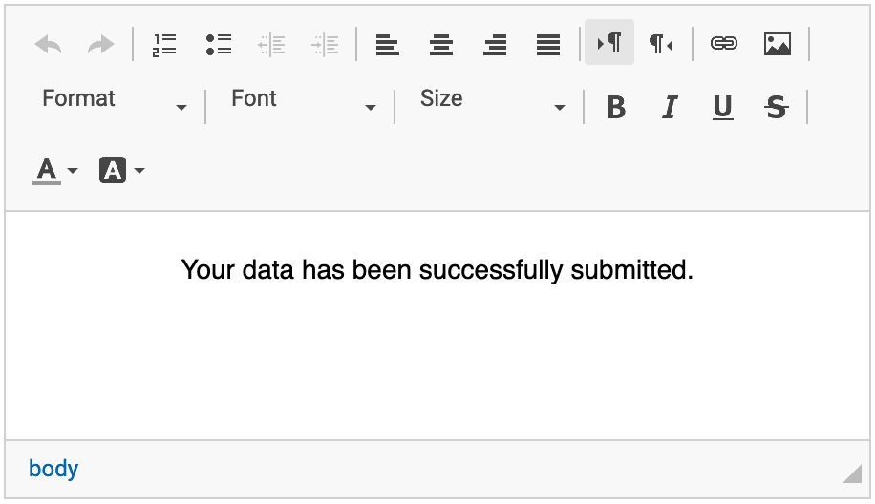Viewport: 875px width, 504px height.
Task: Insert a bulleted list
Action: pyautogui.click(x=219, y=44)
